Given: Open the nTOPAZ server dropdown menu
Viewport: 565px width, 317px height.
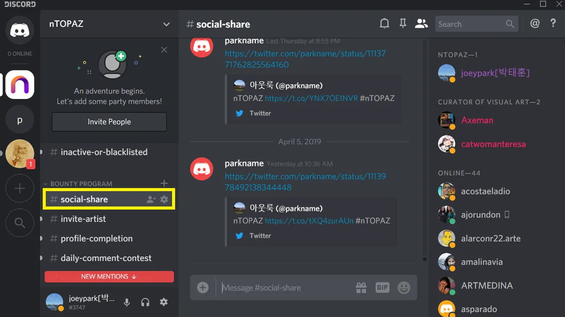Looking at the screenshot, I should pyautogui.click(x=166, y=24).
